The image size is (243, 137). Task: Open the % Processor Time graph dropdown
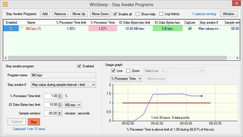click(x=126, y=79)
